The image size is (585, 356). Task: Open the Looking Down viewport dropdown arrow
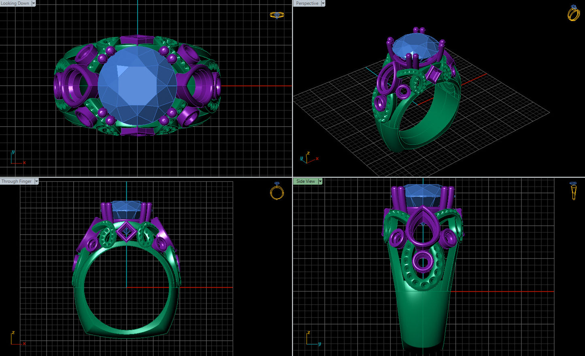pos(34,3)
